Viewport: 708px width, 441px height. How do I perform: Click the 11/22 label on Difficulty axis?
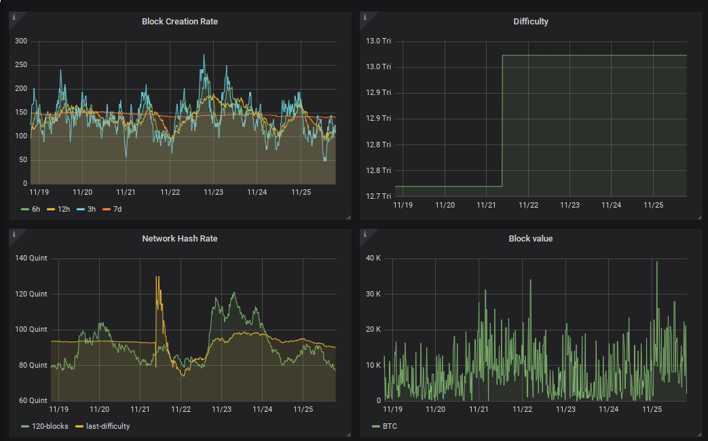(528, 205)
